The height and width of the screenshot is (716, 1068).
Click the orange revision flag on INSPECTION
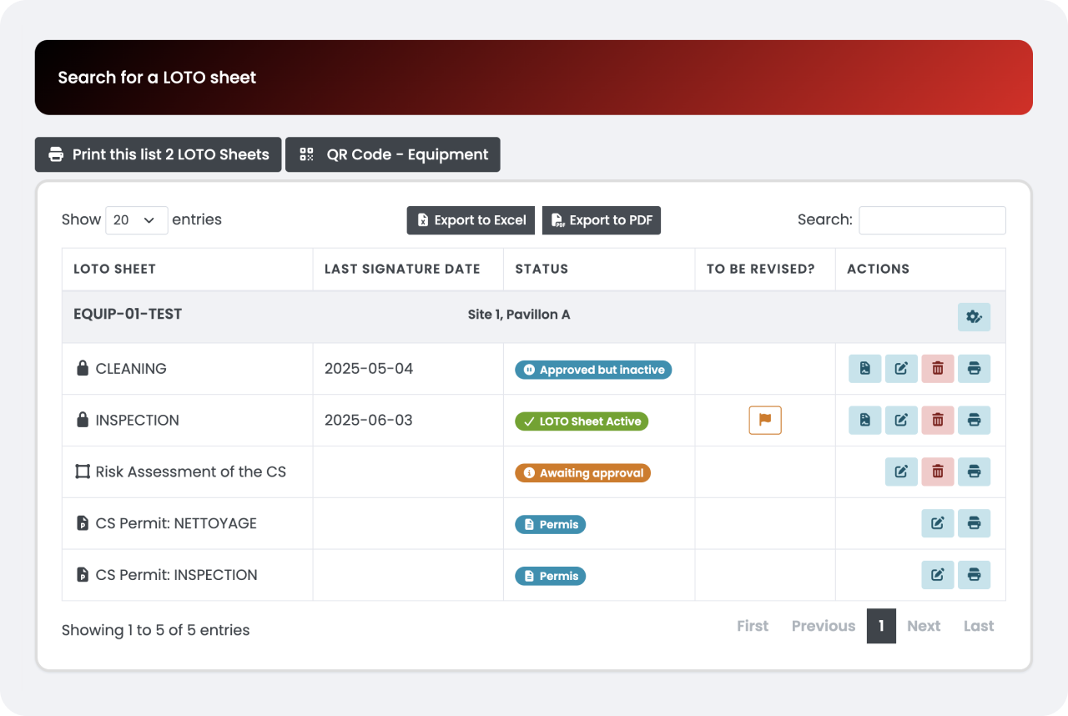click(x=765, y=420)
